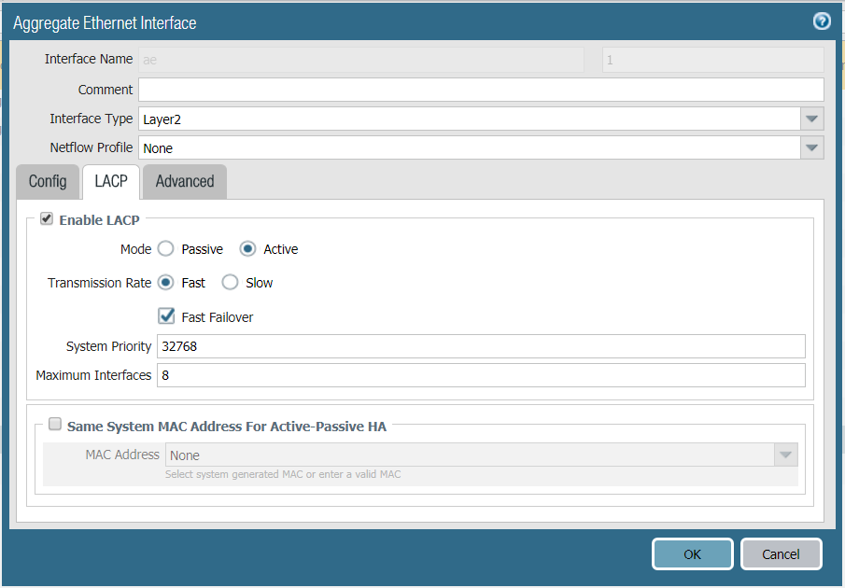845x588 pixels.
Task: Choose Slow transmission rate
Action: [230, 283]
